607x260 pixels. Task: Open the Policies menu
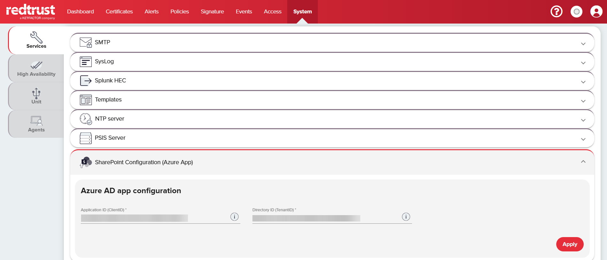point(180,11)
